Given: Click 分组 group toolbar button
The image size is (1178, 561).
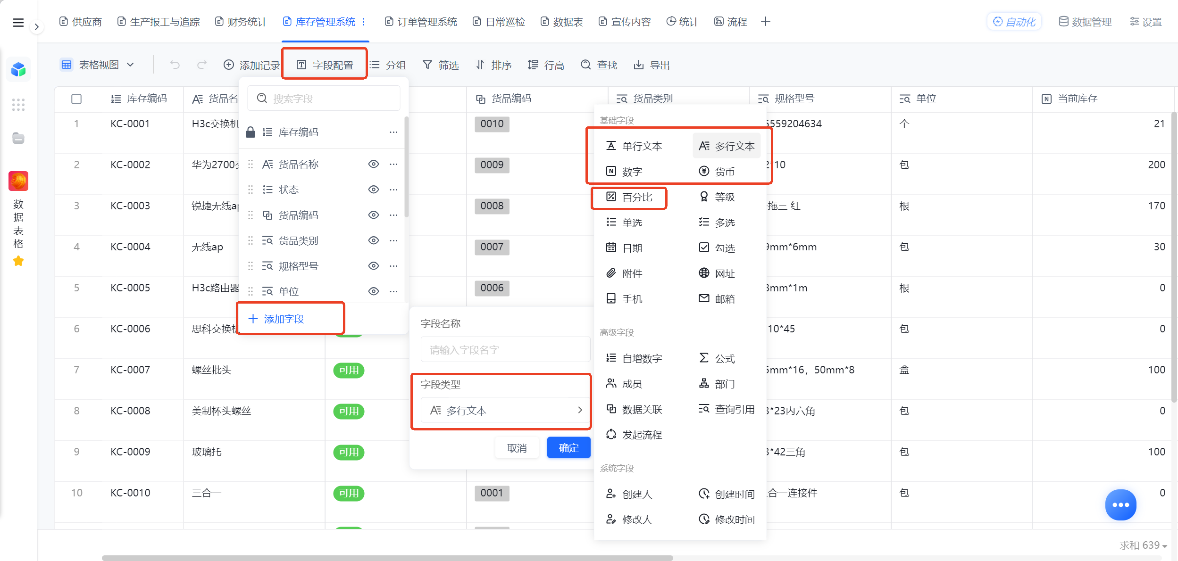Looking at the screenshot, I should [x=387, y=65].
